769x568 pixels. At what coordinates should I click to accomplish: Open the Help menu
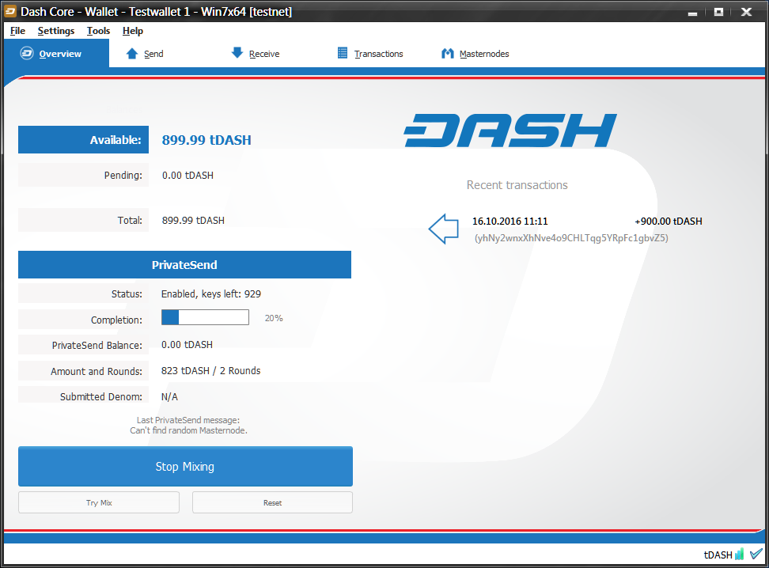[x=133, y=31]
